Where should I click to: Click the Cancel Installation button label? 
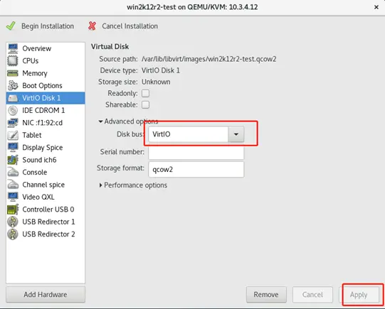(130, 26)
